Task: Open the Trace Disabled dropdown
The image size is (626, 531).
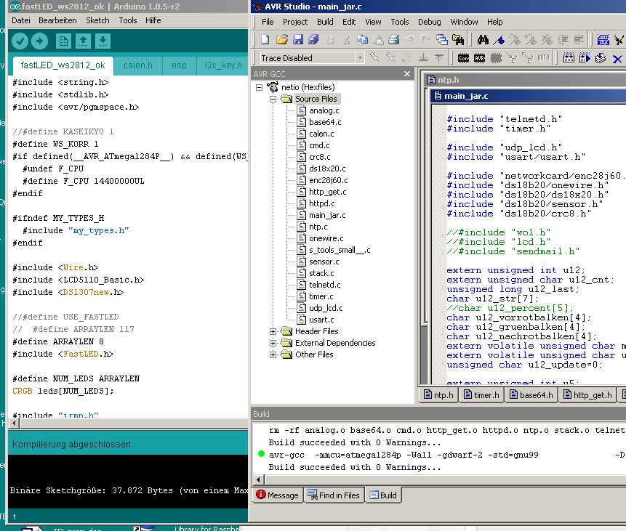Action: coord(360,58)
